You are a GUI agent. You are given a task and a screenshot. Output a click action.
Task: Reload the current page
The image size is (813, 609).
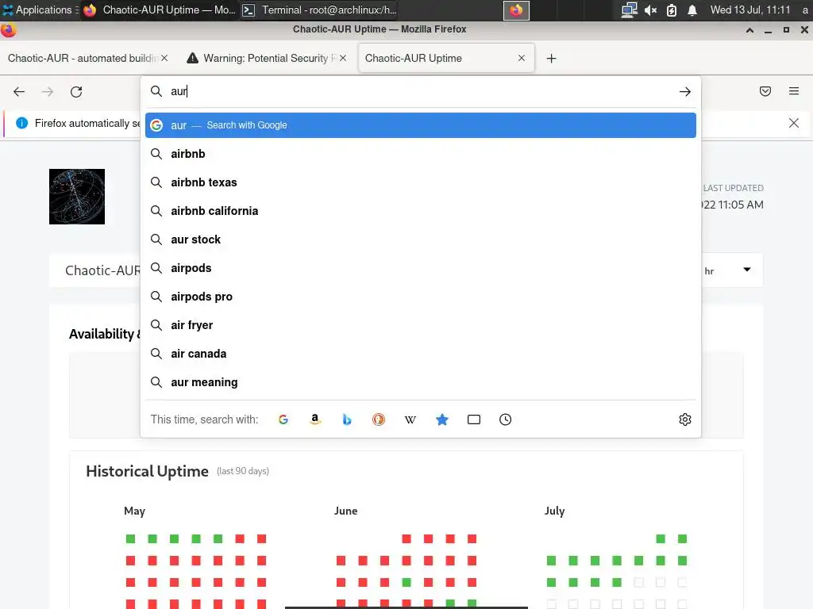click(x=76, y=92)
